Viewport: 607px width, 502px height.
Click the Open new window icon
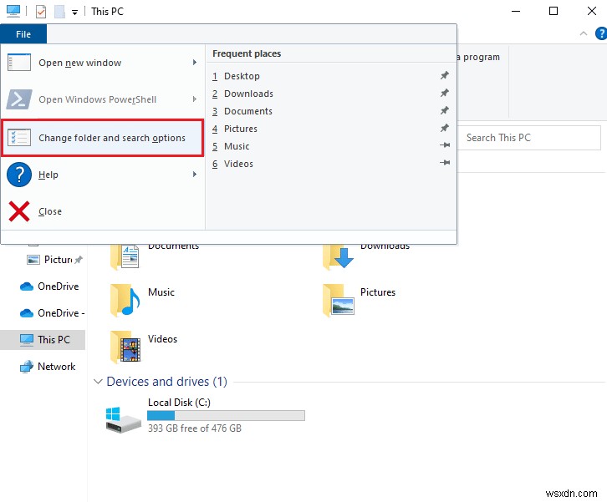(19, 63)
